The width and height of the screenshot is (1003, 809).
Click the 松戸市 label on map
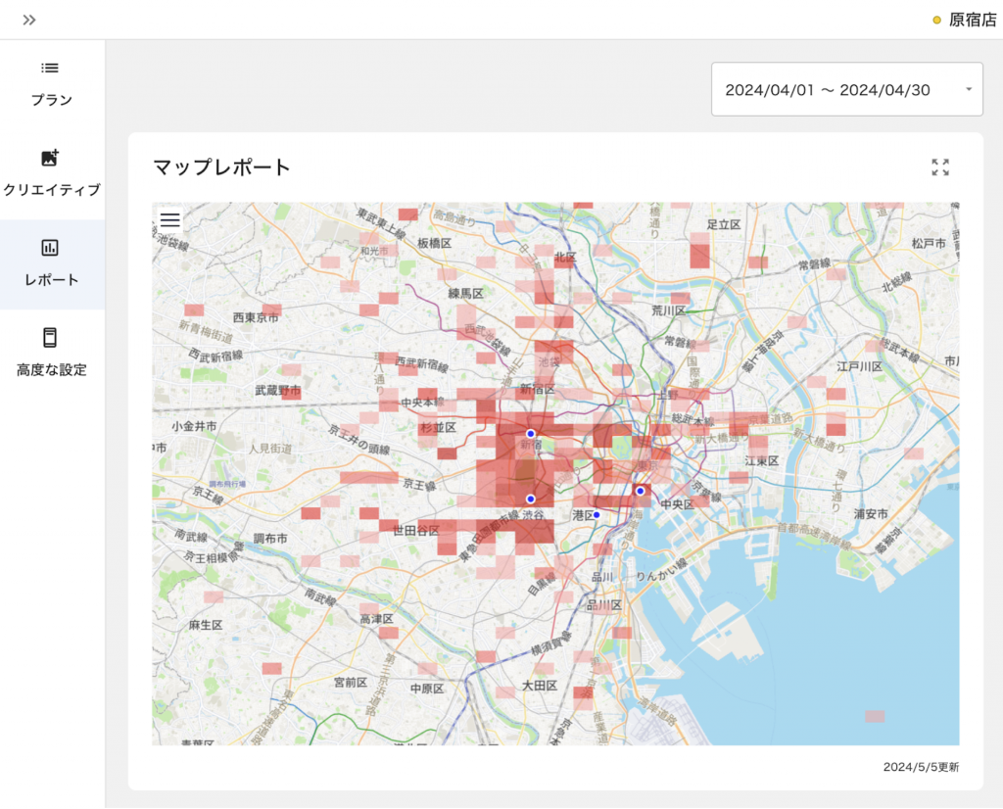[929, 243]
